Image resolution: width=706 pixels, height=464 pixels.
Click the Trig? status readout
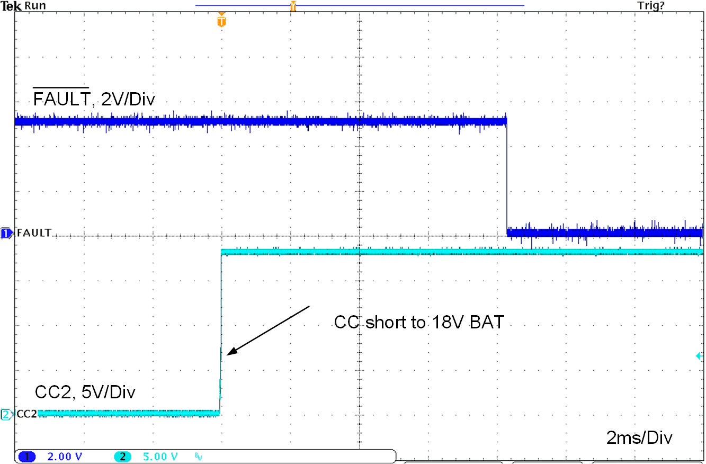651,6
